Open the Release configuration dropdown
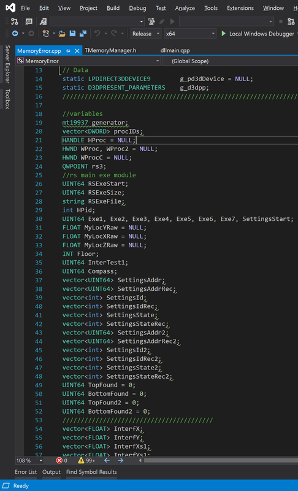The height and width of the screenshot is (491, 298). click(146, 34)
